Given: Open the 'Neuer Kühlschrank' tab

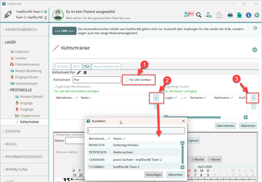Looking at the screenshot, I should pos(106,66).
